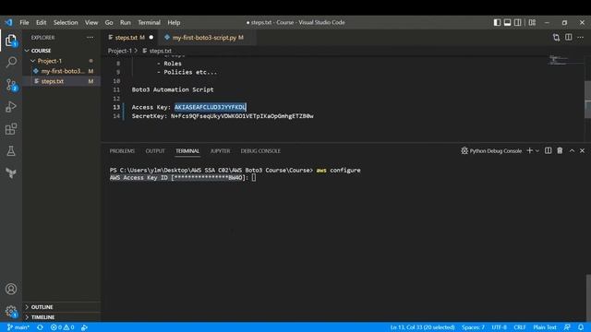Click the VS Code logo icon
Screen dimensions: 591x332
click(8, 22)
